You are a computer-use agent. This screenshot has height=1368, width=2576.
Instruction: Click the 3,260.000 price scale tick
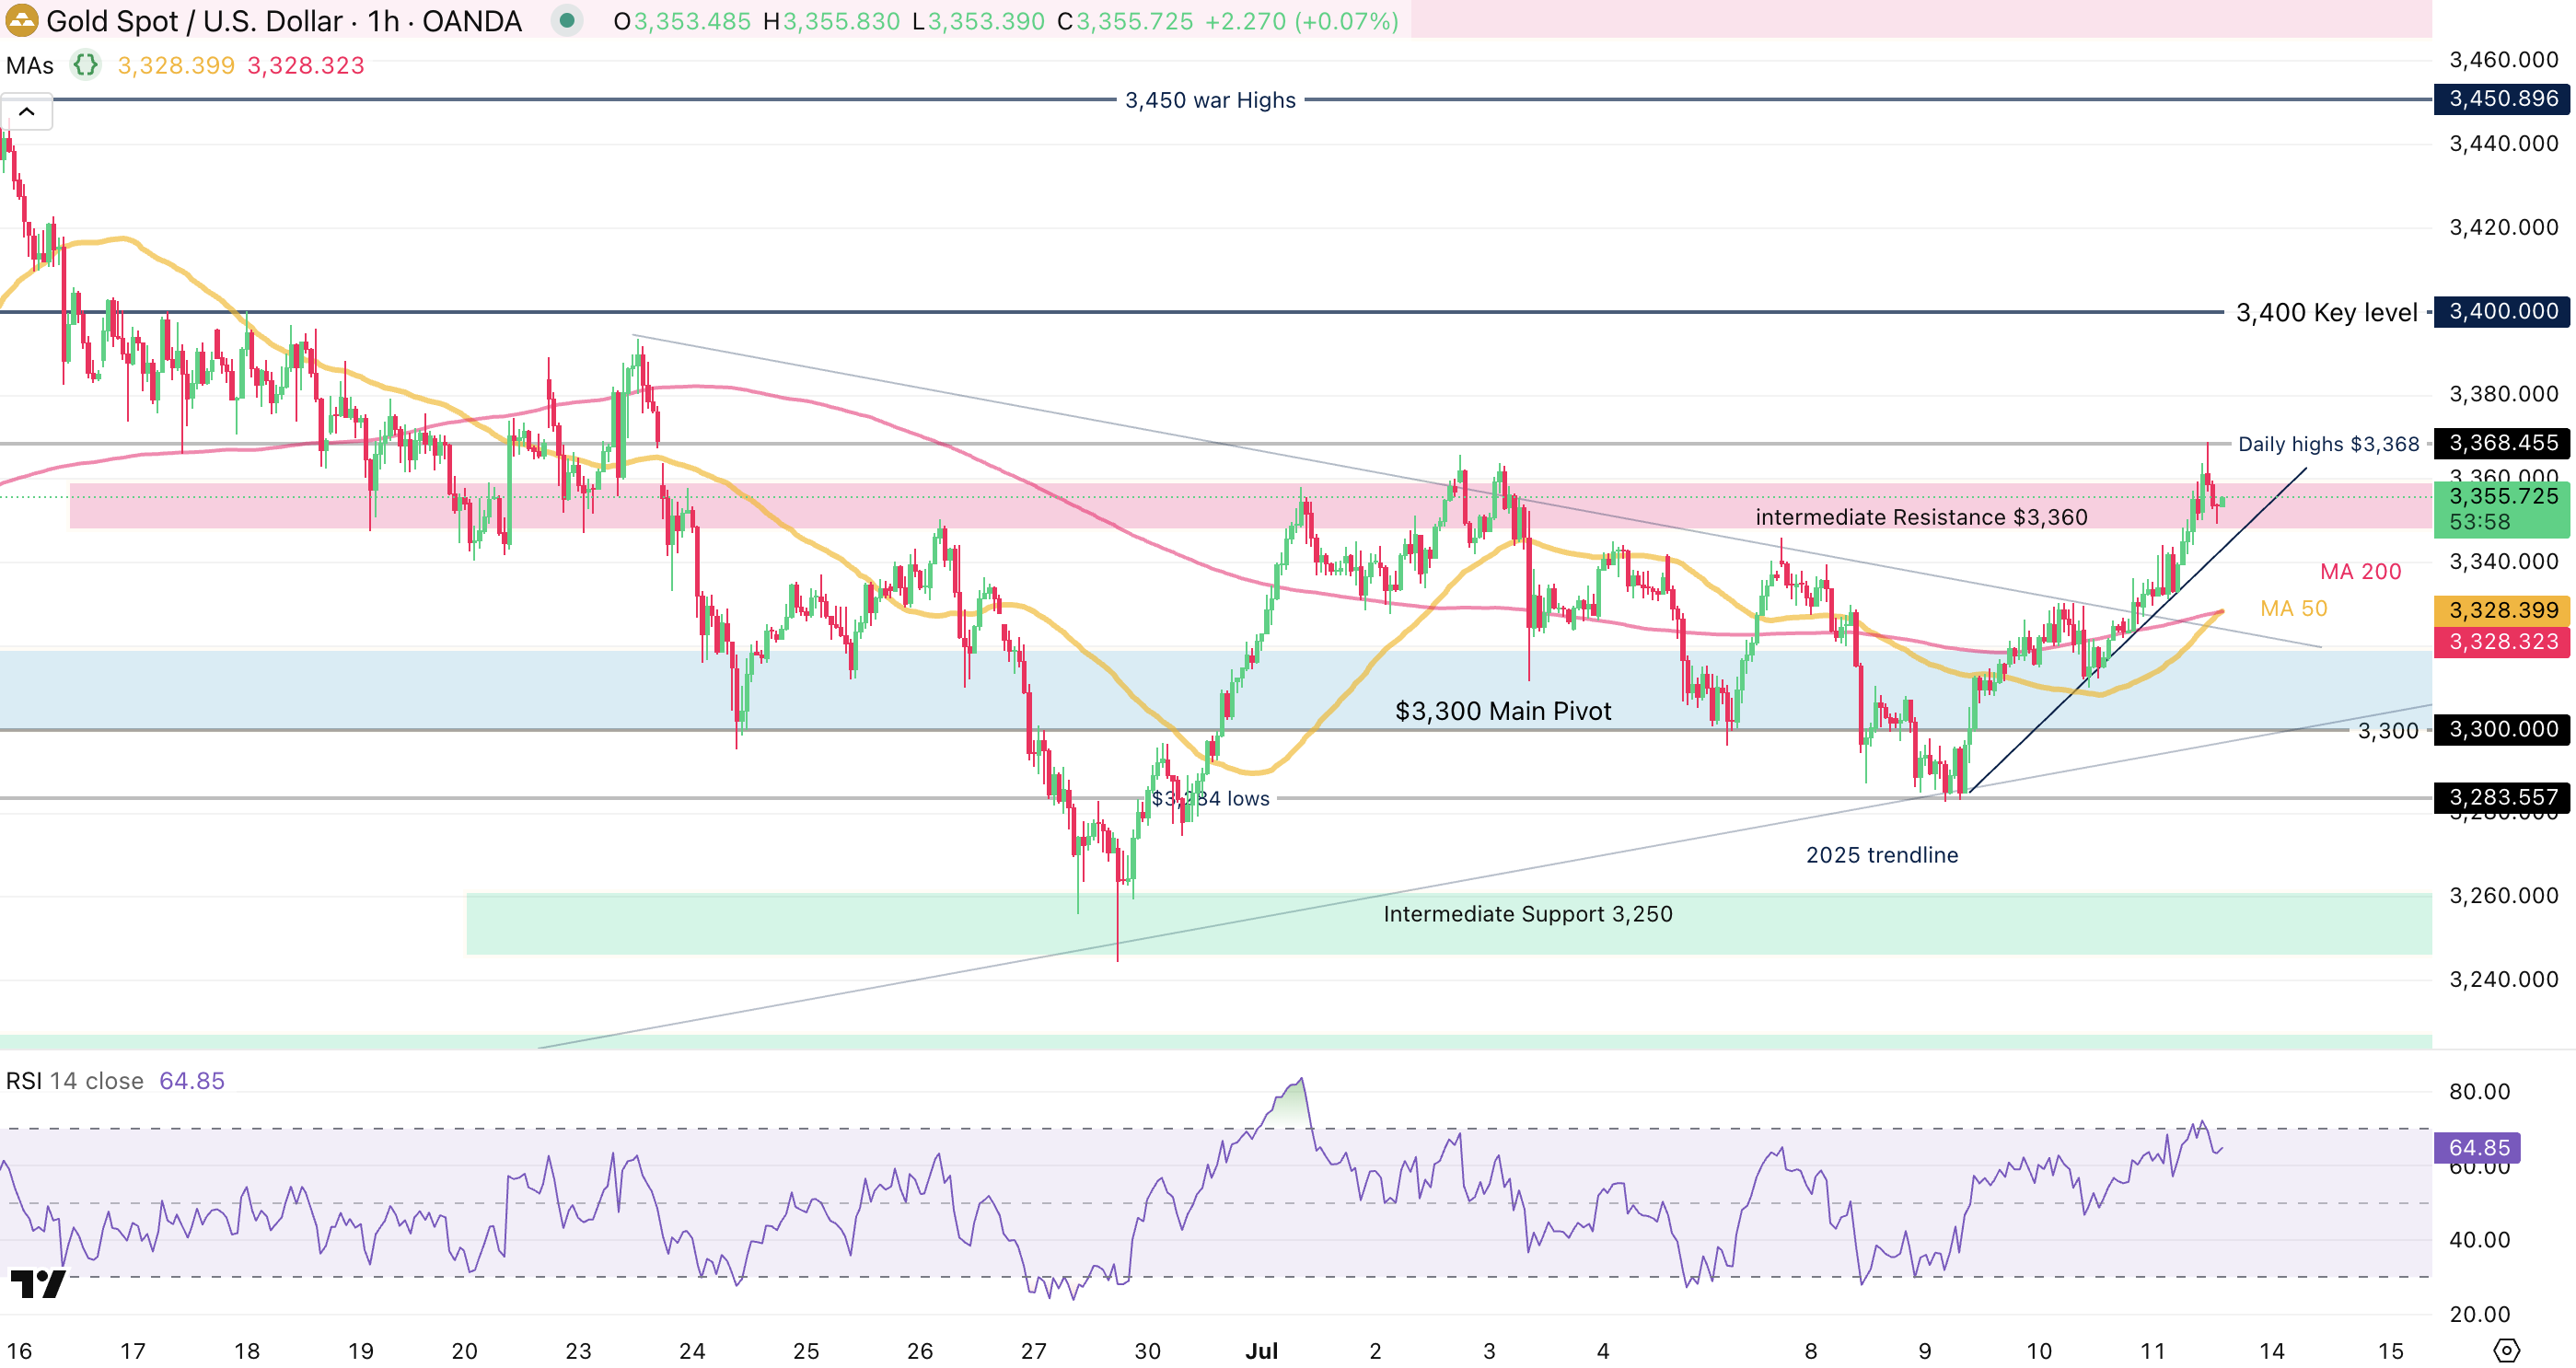click(2503, 896)
